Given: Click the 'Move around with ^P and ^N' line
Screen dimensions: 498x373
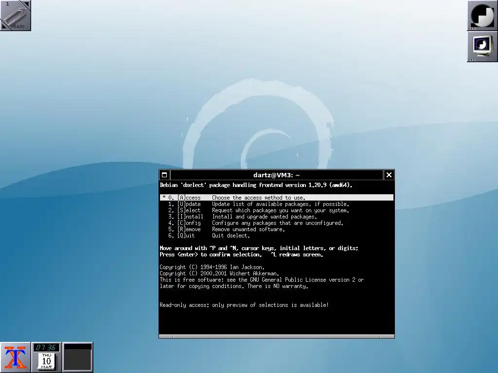Looking at the screenshot, I should (x=259, y=248).
